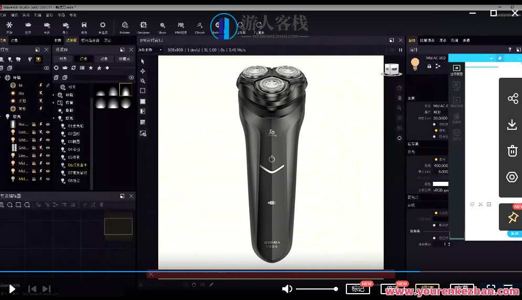Click the open-folder icon in the top toolbar
The width and height of the screenshot is (522, 300).
[x=28, y=25]
